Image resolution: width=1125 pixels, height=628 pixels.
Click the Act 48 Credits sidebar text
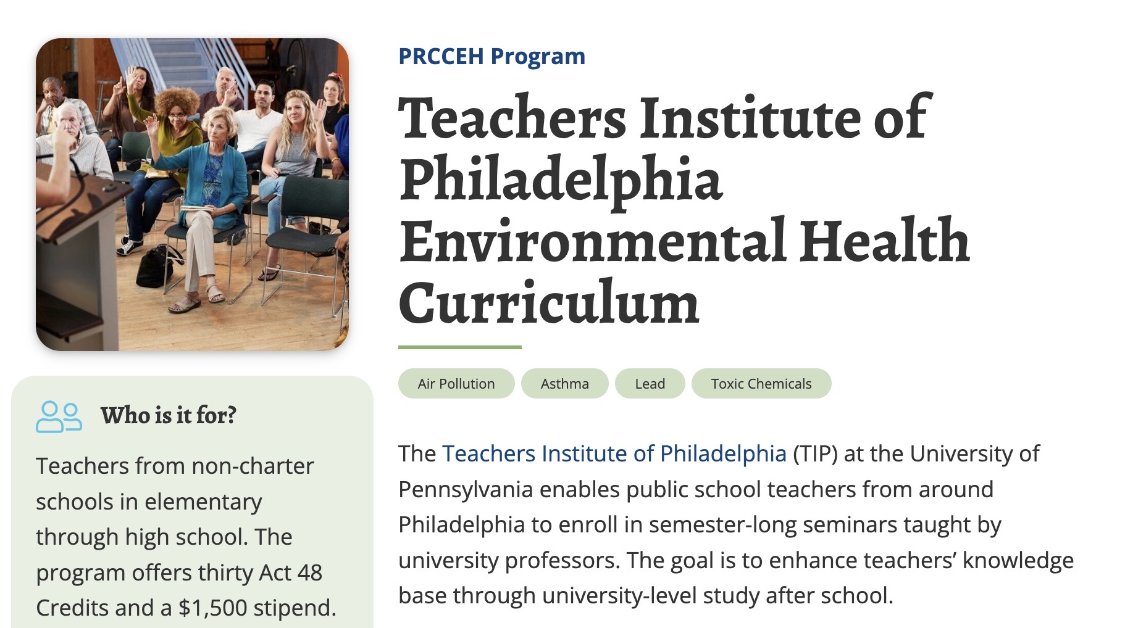(179, 590)
